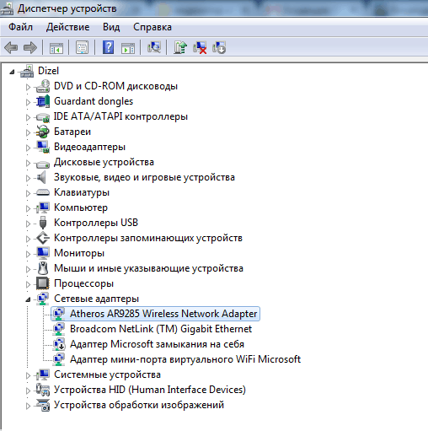Collapse the Сетевые адаптеры node

click(28, 299)
